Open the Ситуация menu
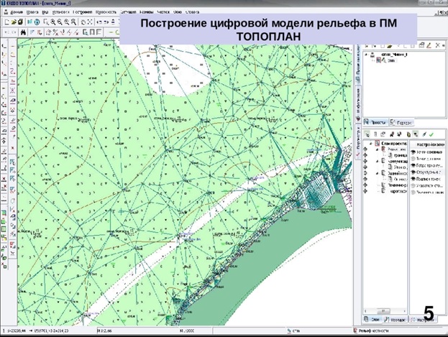The height and width of the screenshot is (337, 448). pyautogui.click(x=128, y=12)
